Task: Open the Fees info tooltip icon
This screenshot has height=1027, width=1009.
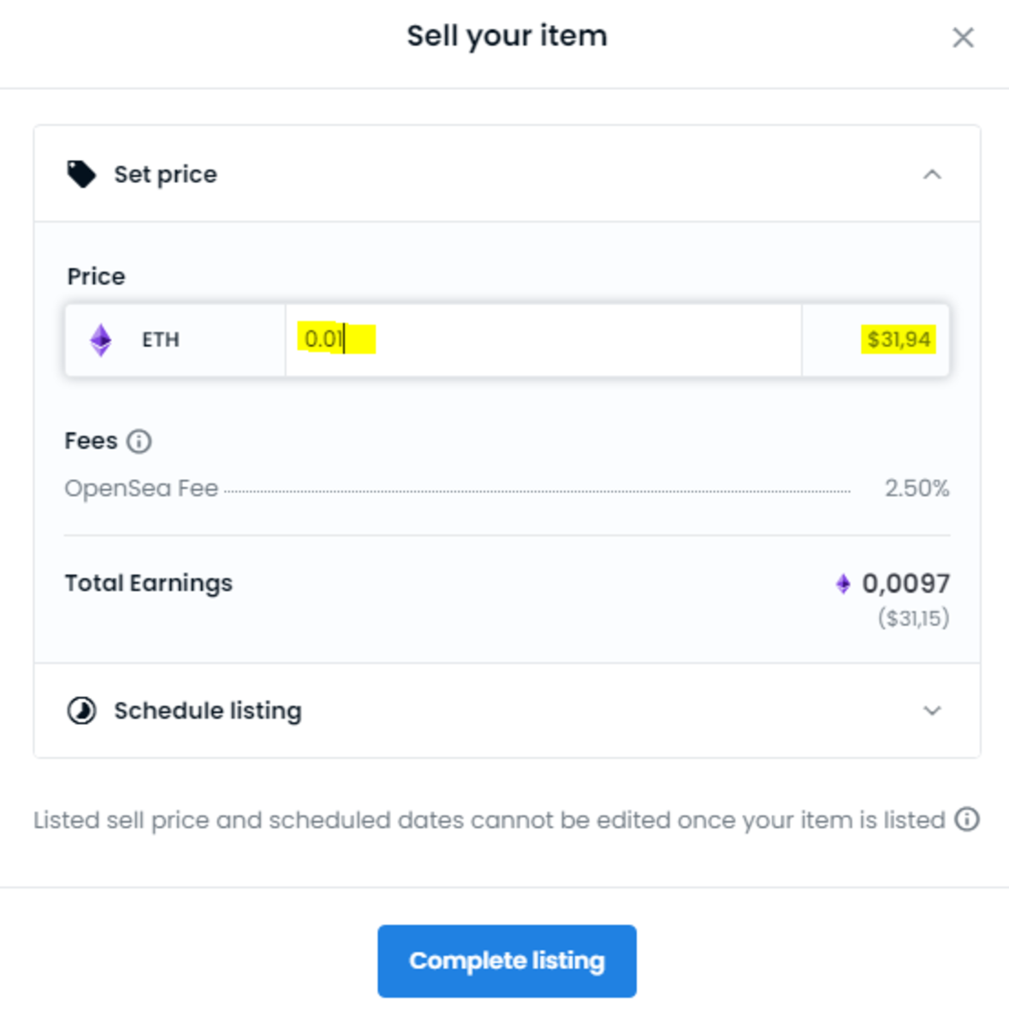Action: pos(139,441)
